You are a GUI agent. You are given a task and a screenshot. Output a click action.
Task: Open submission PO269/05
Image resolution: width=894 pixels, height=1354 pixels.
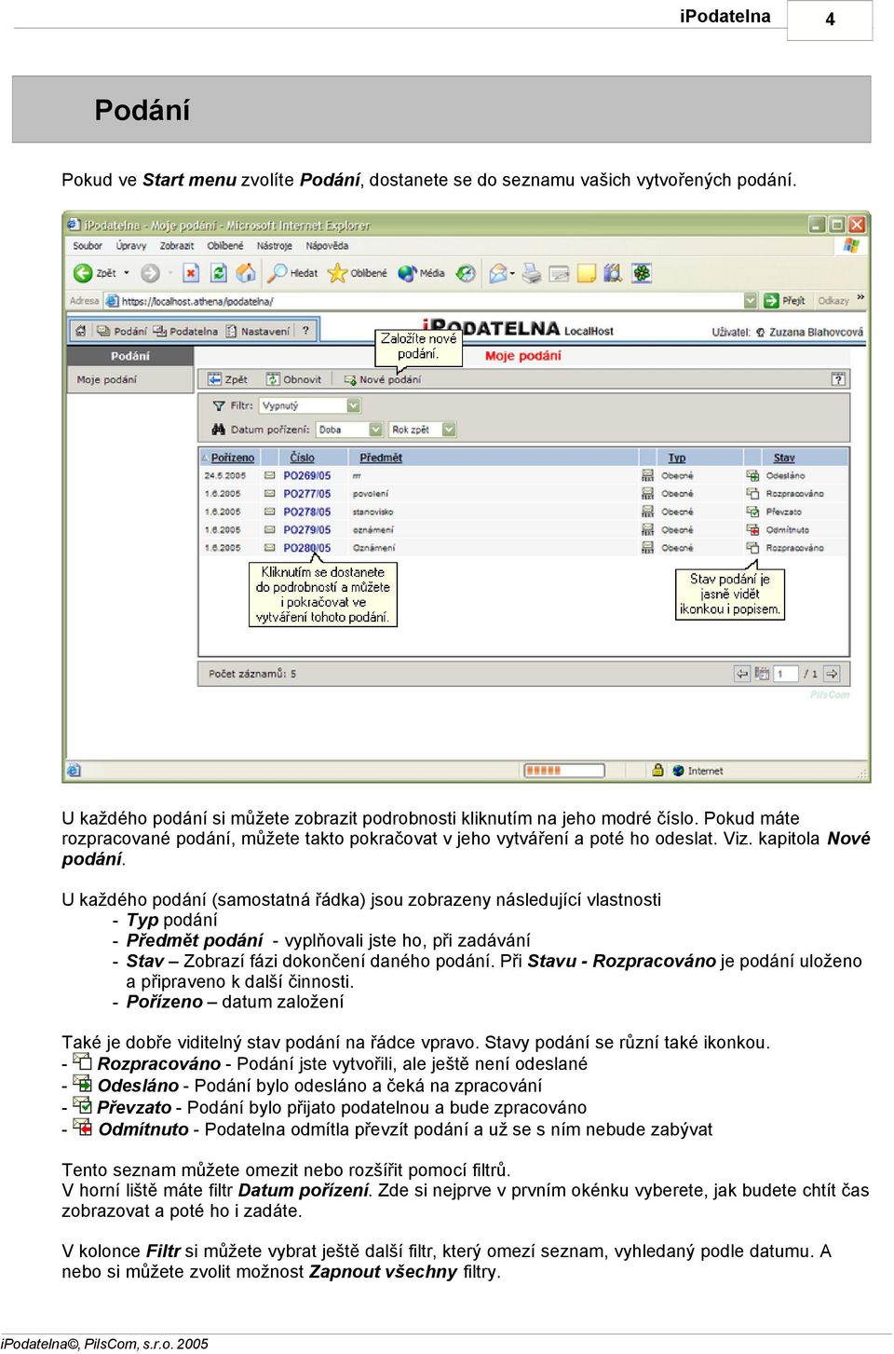tap(307, 475)
